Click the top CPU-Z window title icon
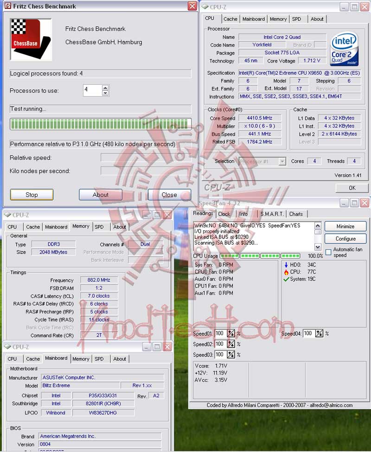The height and width of the screenshot is (452, 371). (205, 6)
